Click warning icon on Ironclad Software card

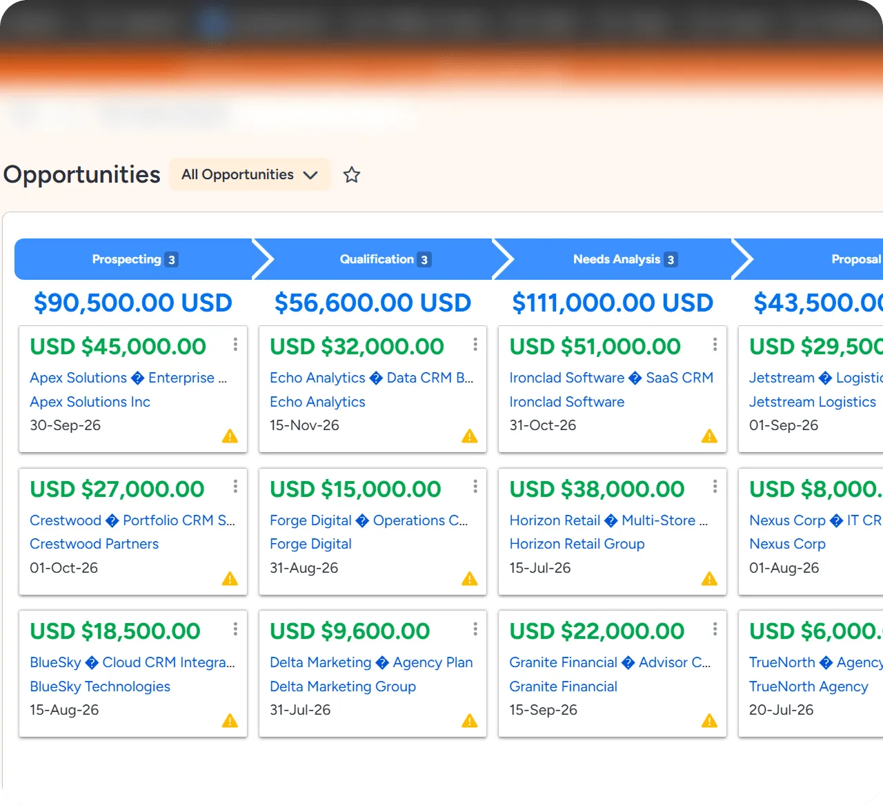coord(709,436)
